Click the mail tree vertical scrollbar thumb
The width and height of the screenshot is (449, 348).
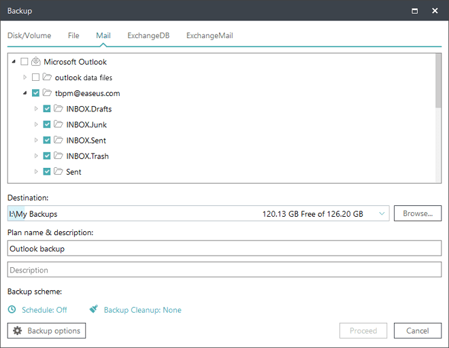438,81
